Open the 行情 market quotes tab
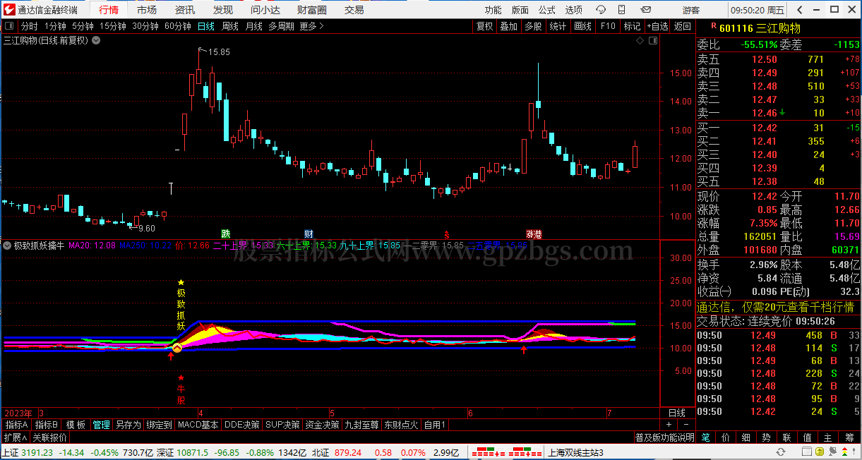862x460 pixels. (109, 10)
